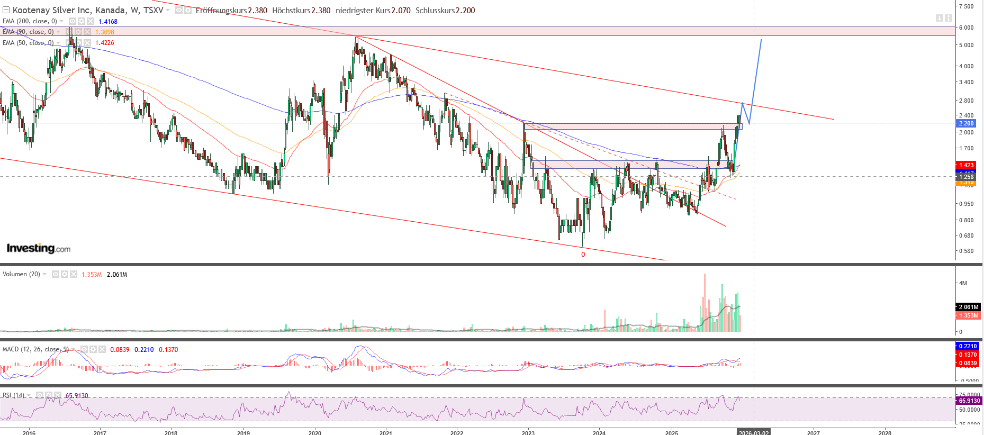Image resolution: width=984 pixels, height=435 pixels.
Task: Remove the EMA 200 indicator
Action: pos(91,21)
